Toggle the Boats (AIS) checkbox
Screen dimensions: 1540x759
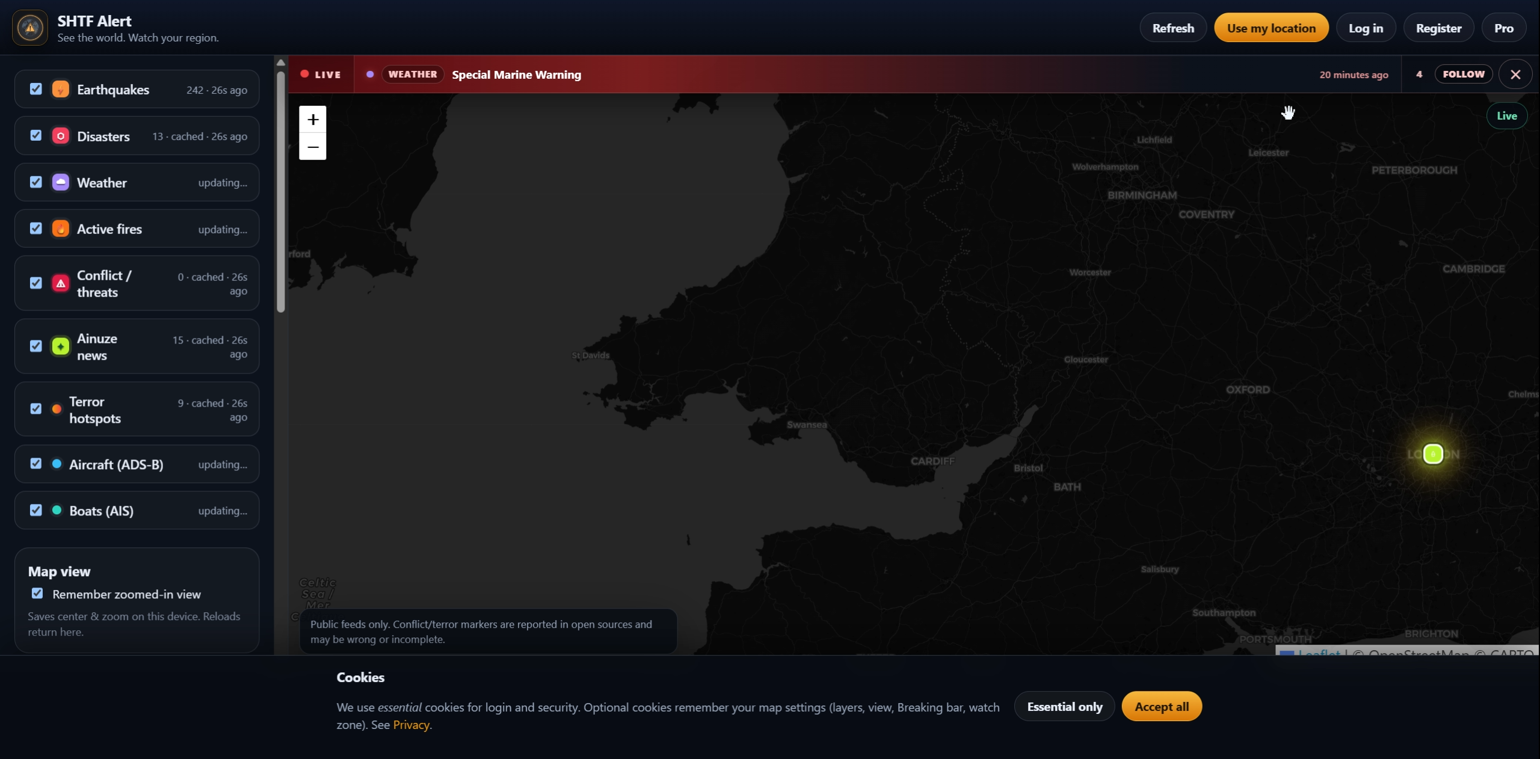tap(36, 510)
